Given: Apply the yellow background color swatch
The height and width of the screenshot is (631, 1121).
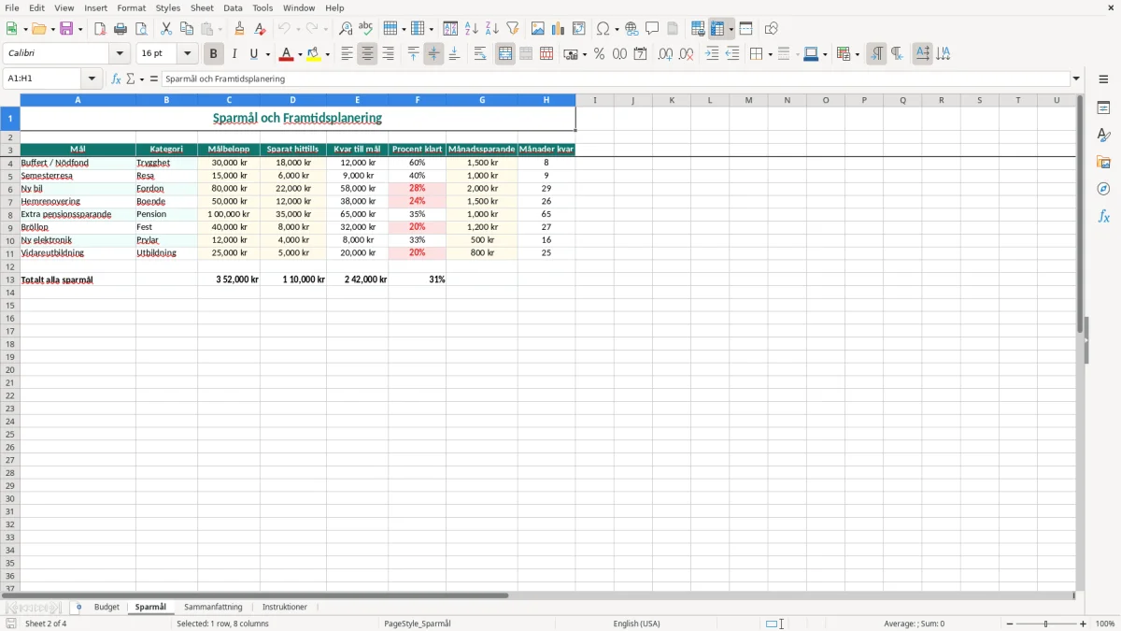Looking at the screenshot, I should tap(314, 54).
